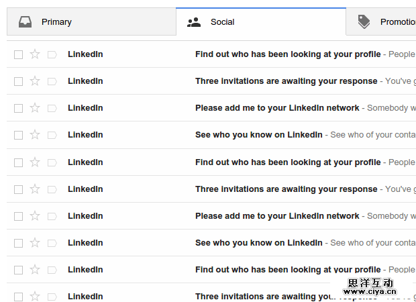Tick checkbox of second "Find out who" email

(x=18, y=162)
